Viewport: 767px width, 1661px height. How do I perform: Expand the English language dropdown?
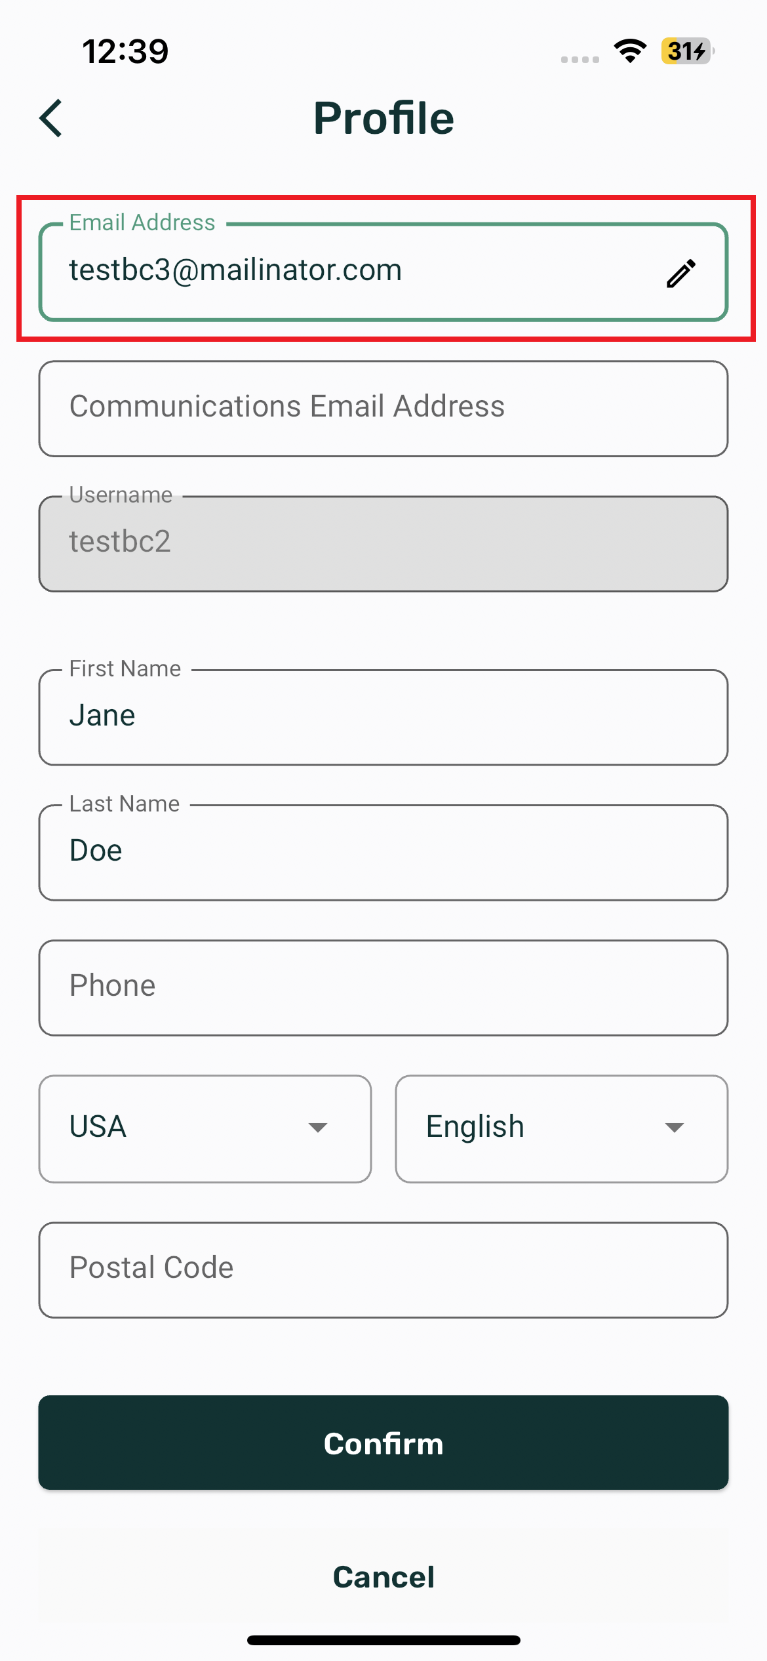561,1128
